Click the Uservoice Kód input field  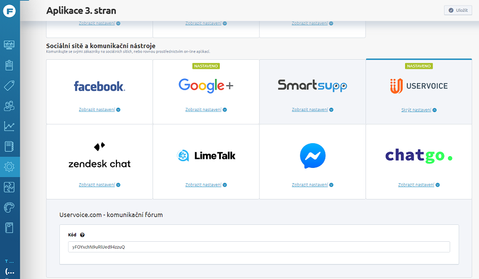(x=259, y=247)
